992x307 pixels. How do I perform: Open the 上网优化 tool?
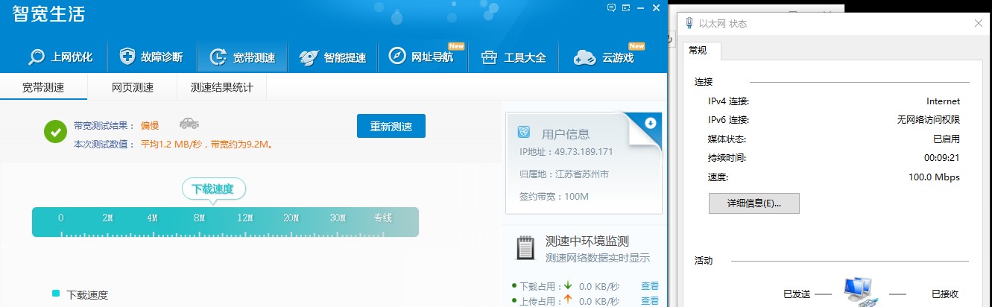tap(60, 57)
